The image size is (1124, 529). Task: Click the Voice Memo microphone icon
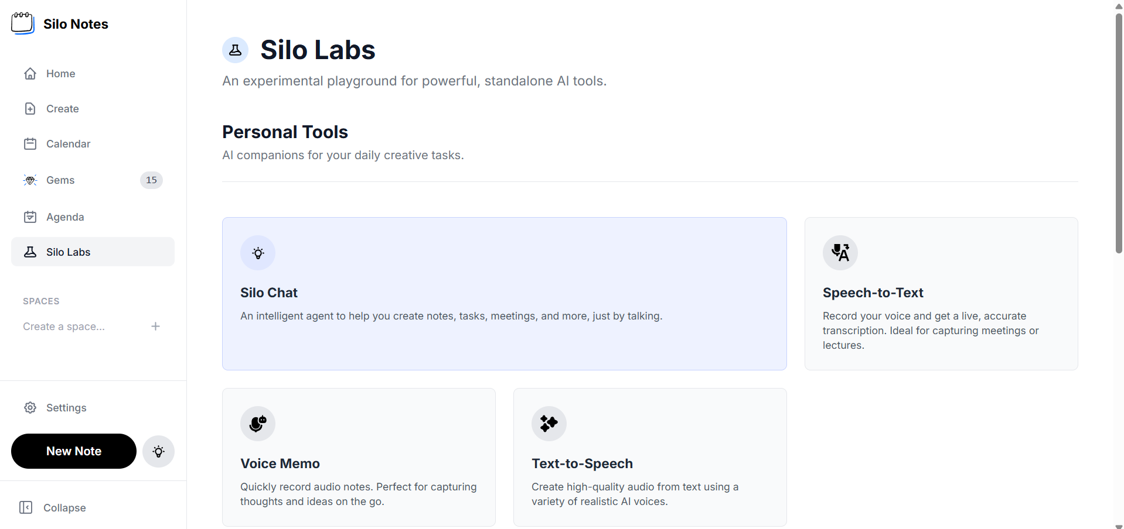tap(258, 424)
